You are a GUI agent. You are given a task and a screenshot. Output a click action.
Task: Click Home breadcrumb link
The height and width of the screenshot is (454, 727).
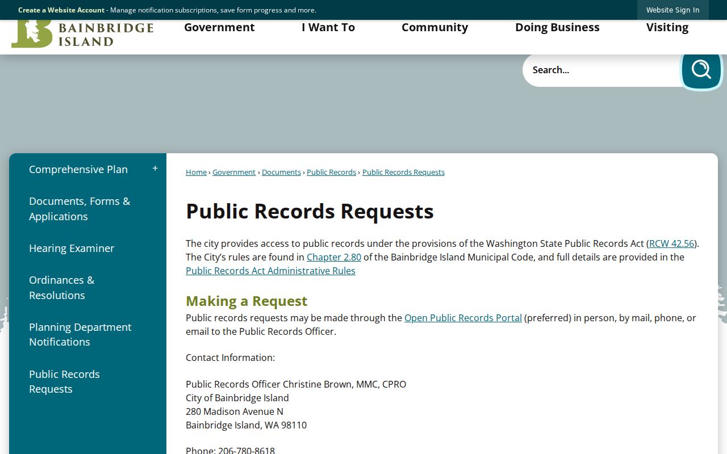tap(196, 172)
